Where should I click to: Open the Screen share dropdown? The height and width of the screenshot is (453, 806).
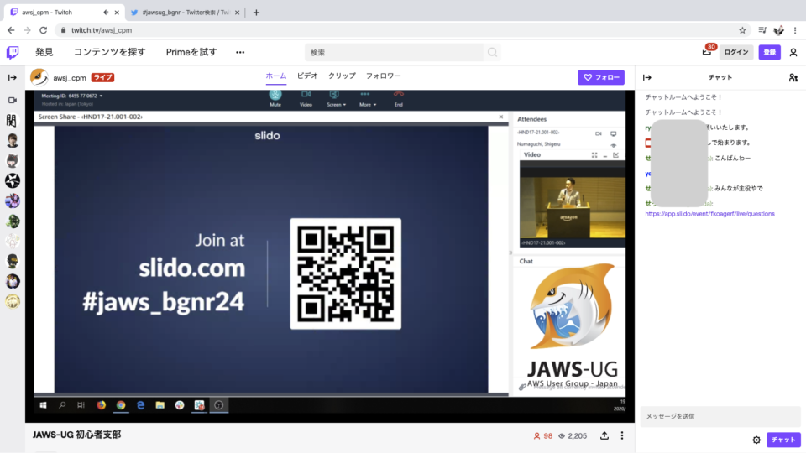tap(336, 98)
